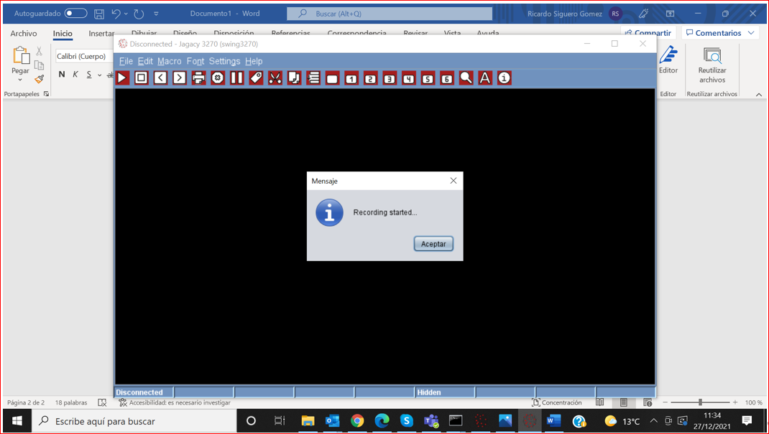769x434 pixels.
Task: Click the magnifying glass toolbar icon
Action: [x=466, y=78]
